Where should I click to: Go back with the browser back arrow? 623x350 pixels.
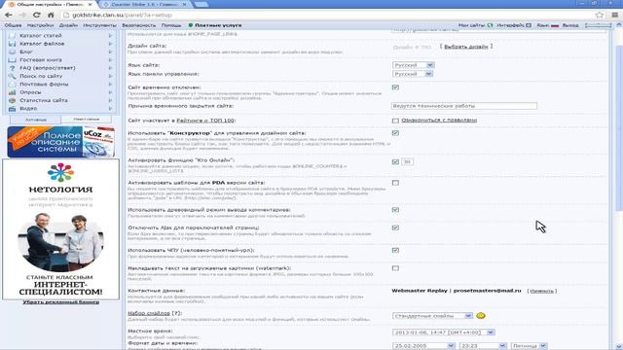click(9, 15)
